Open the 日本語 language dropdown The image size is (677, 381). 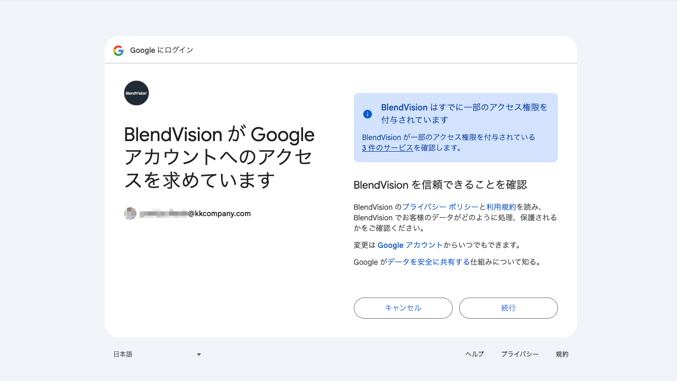pos(158,355)
